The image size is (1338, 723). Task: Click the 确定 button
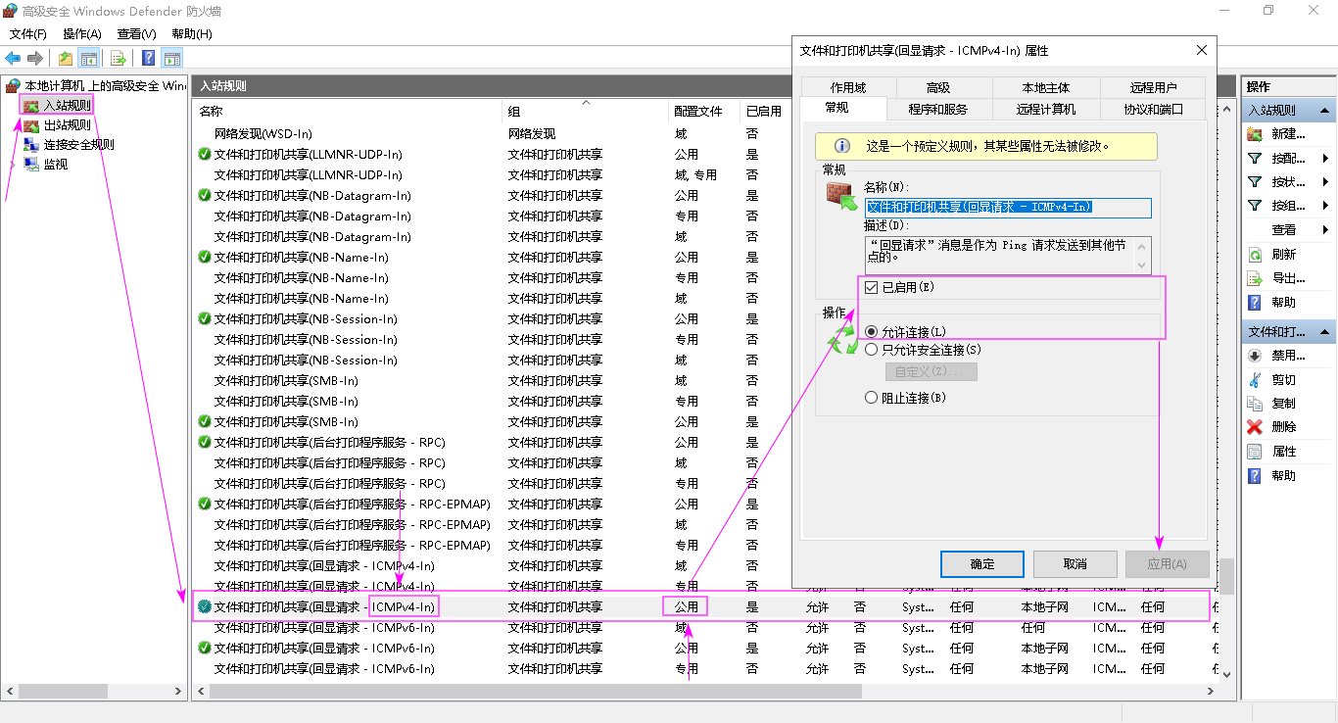click(x=982, y=564)
